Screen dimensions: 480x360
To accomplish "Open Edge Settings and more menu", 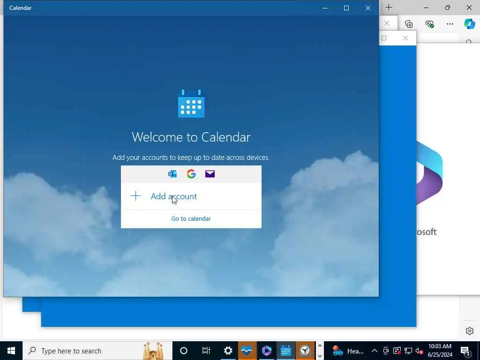I will [x=450, y=24].
